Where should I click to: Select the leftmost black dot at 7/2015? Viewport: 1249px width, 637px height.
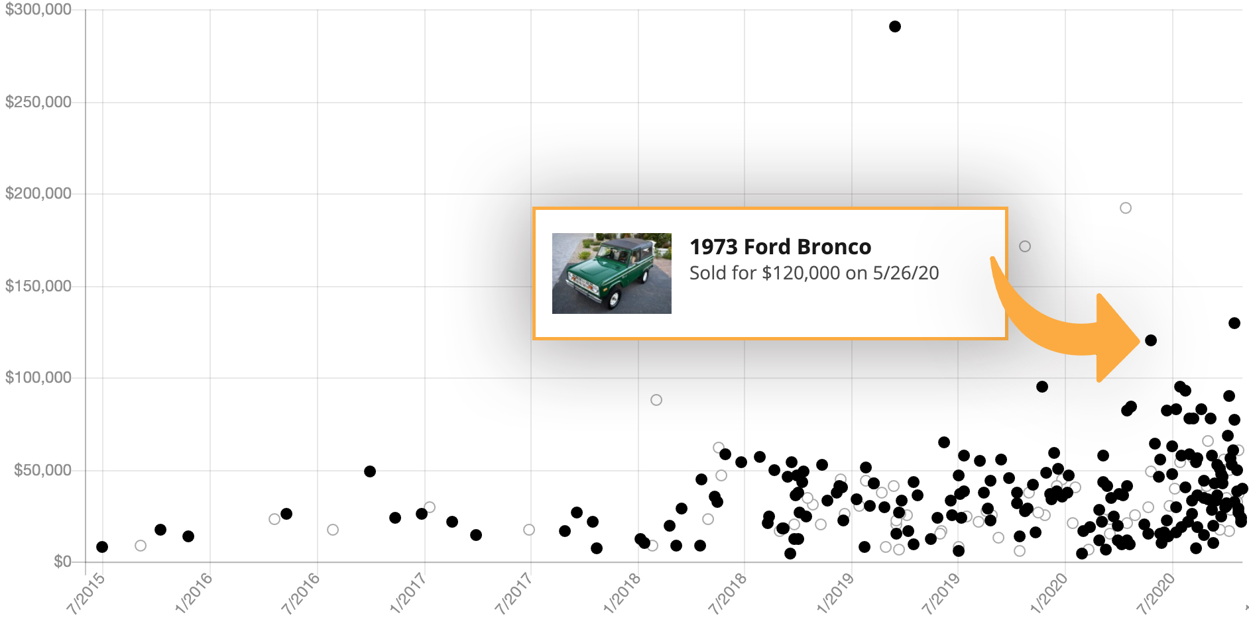102,547
